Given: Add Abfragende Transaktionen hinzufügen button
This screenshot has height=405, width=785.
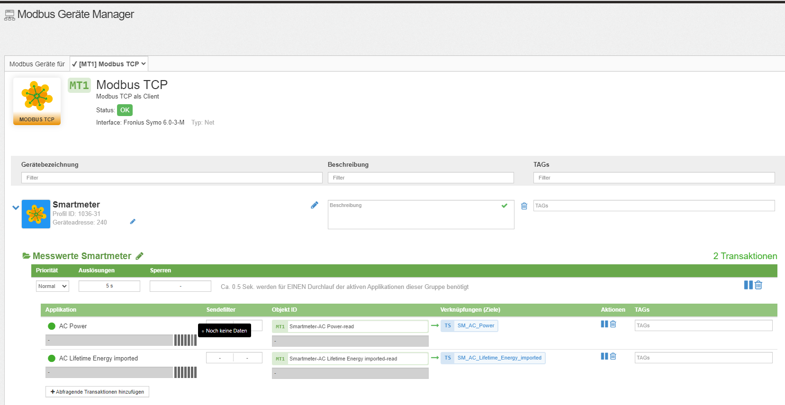Looking at the screenshot, I should coord(97,392).
